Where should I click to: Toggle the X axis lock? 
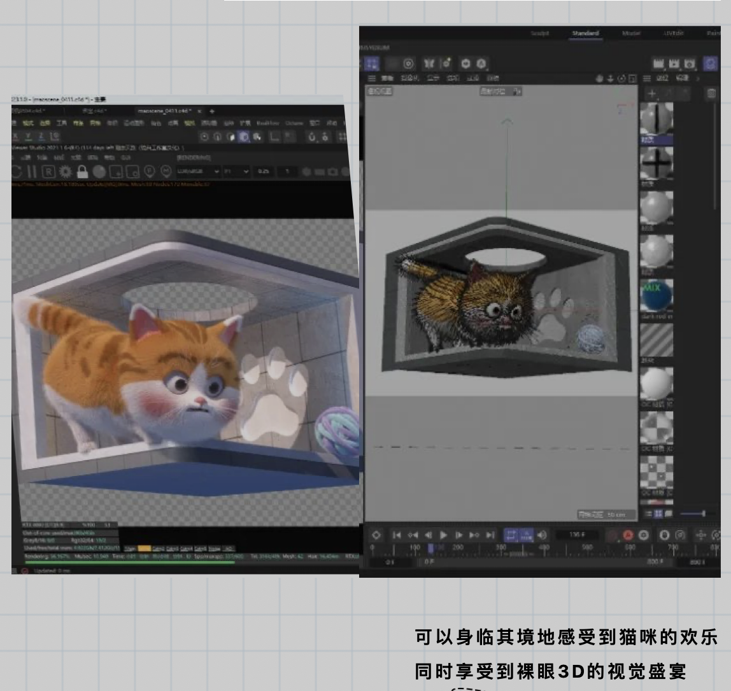pyautogui.click(x=15, y=136)
